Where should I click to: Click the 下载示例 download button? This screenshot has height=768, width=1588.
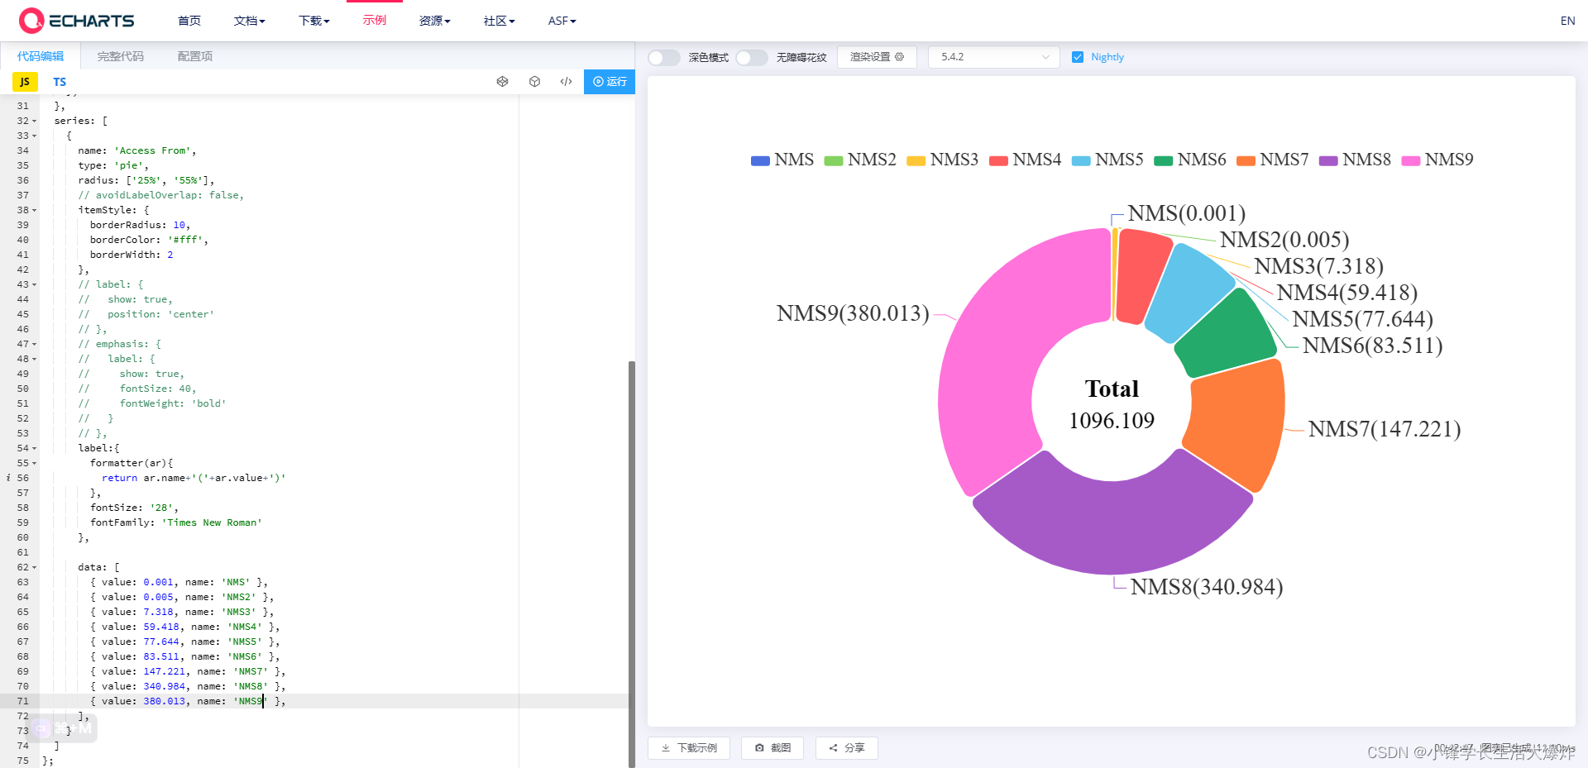689,747
